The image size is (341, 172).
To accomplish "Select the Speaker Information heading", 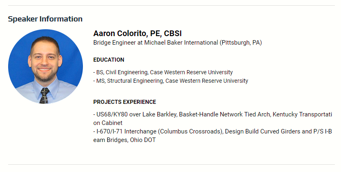I will pos(45,19).
